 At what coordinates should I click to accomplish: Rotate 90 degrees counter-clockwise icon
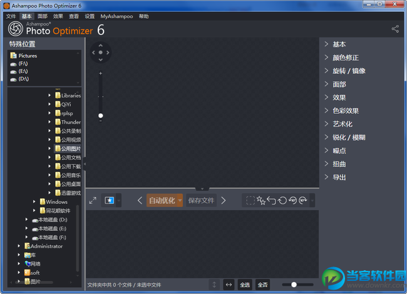(293, 200)
